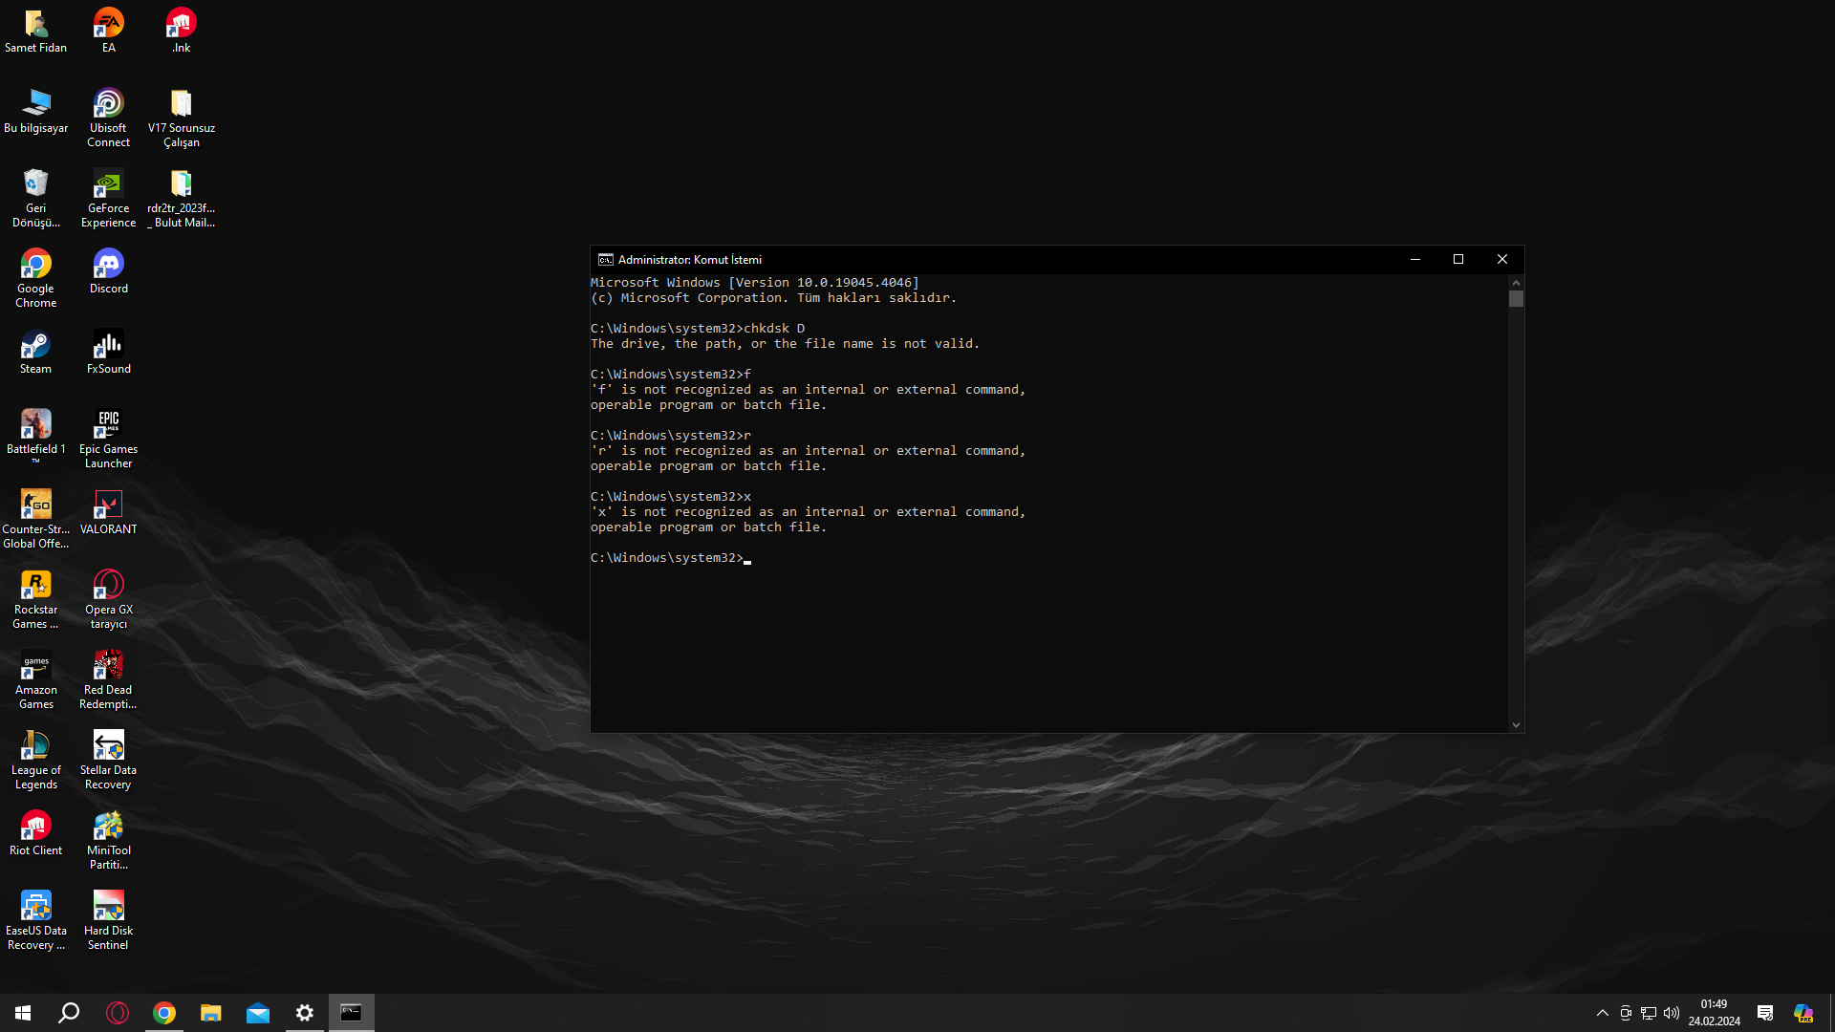
Task: Open Google Chrome desktop shortcut
Action: coord(35,279)
